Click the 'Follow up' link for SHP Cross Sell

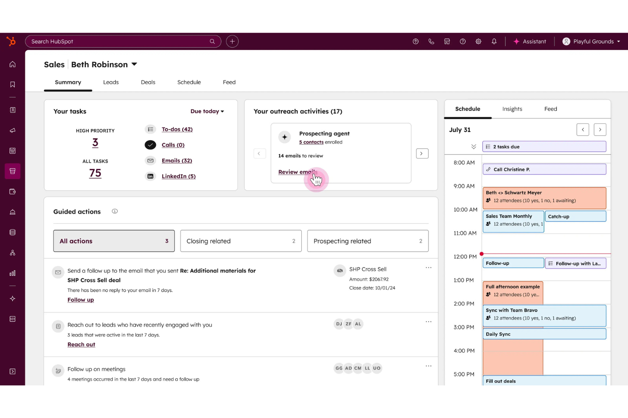81,299
